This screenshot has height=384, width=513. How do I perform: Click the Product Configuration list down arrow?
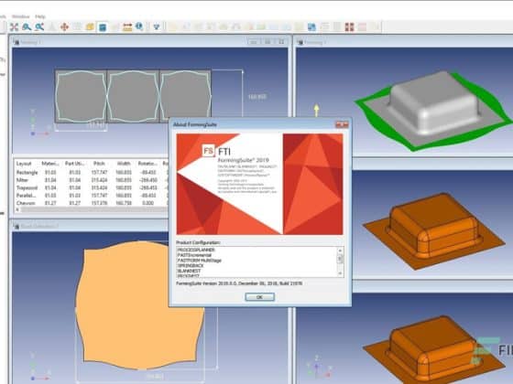[x=340, y=273]
